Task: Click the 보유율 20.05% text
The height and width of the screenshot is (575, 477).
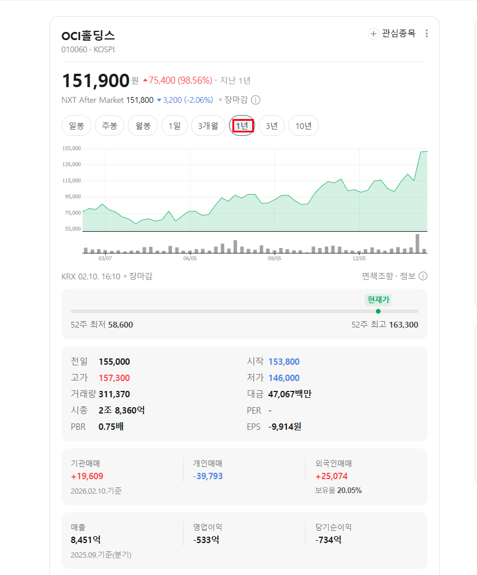Action: pos(338,491)
